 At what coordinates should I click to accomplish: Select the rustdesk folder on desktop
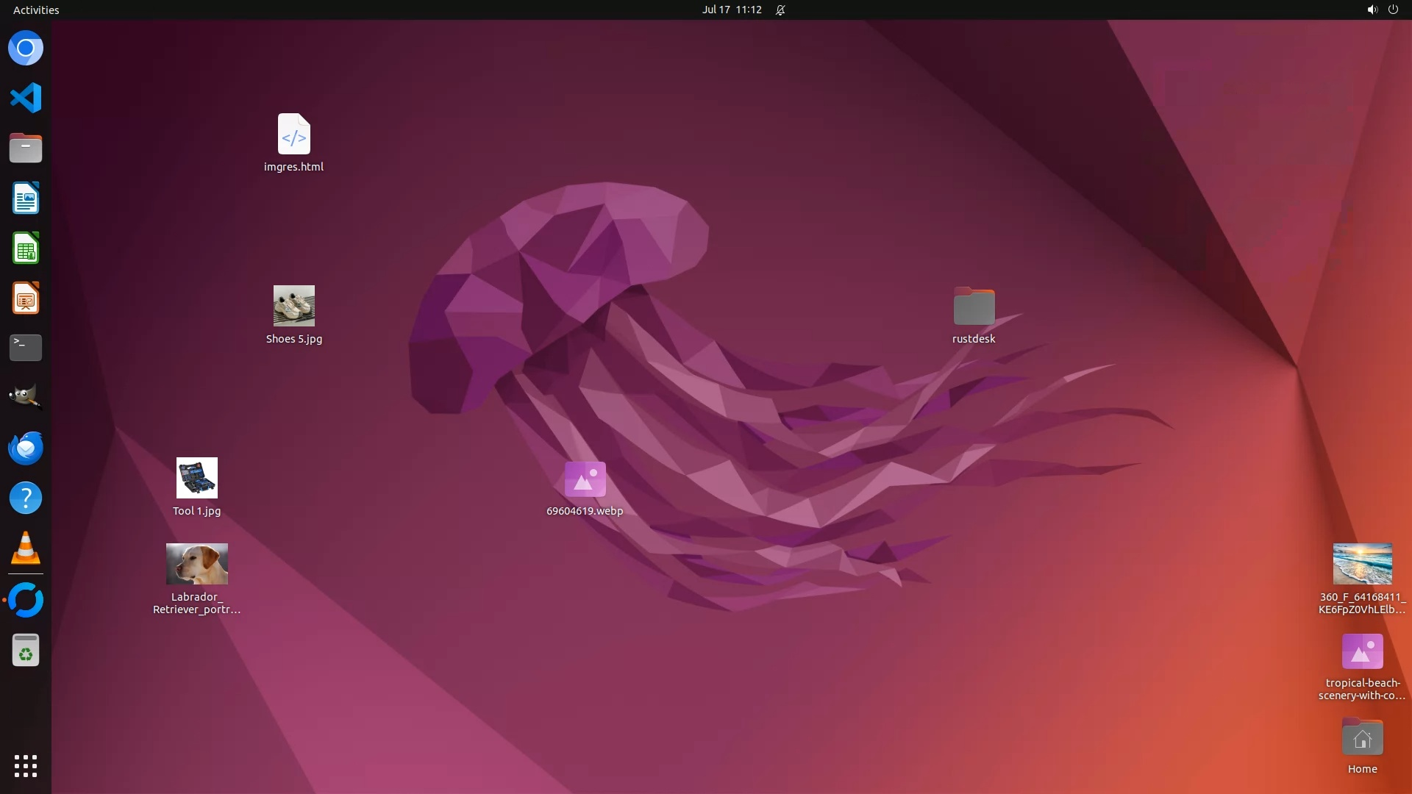[974, 307]
